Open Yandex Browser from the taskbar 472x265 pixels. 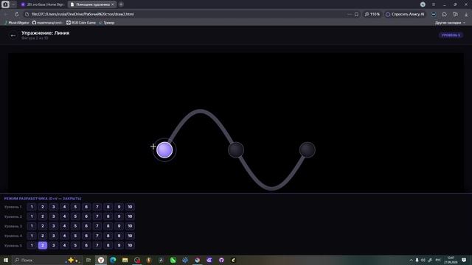(101, 260)
